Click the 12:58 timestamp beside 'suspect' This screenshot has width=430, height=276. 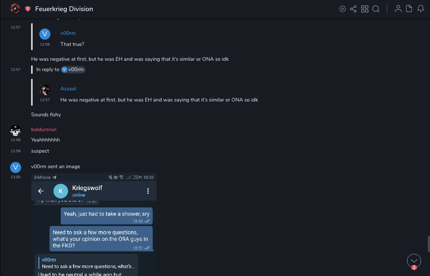point(16,151)
